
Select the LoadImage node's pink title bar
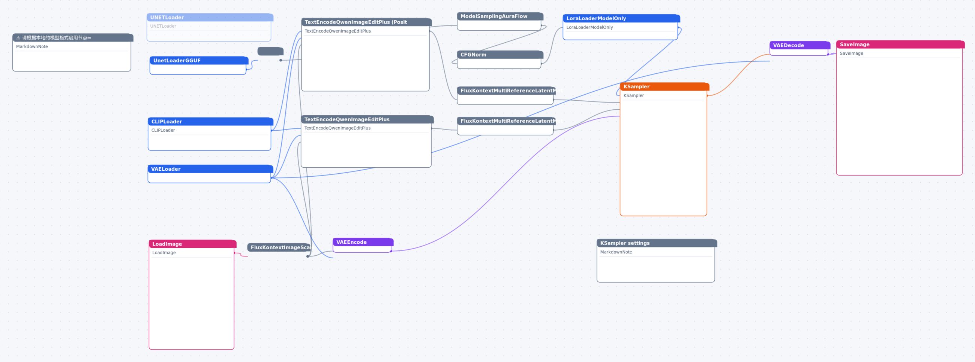[x=192, y=244]
